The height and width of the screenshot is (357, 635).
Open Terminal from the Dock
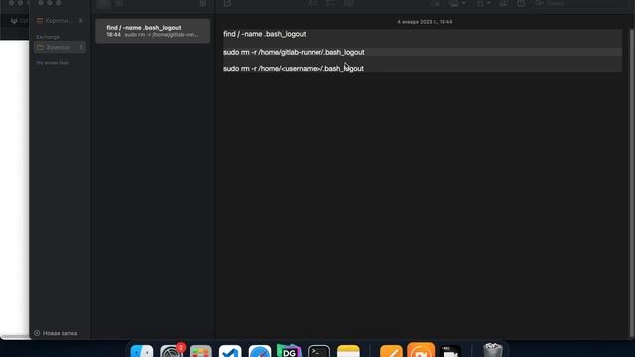coord(318,351)
